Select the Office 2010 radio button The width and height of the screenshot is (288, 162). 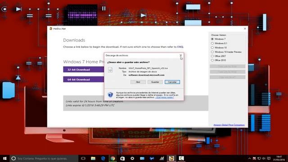pos(212,60)
